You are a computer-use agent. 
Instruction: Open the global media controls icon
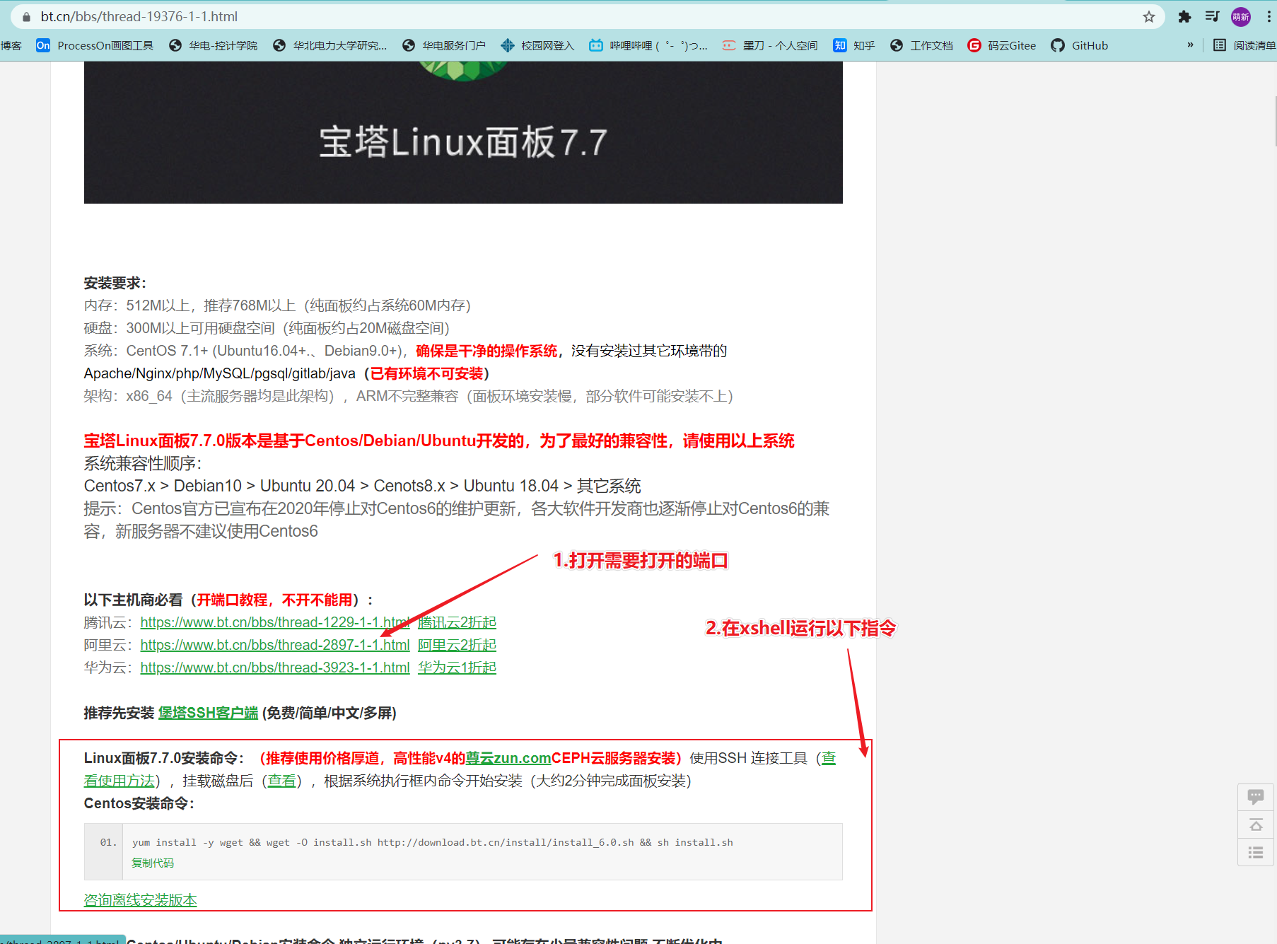(x=1212, y=16)
